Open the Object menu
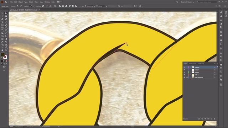 click(x=21, y=2)
